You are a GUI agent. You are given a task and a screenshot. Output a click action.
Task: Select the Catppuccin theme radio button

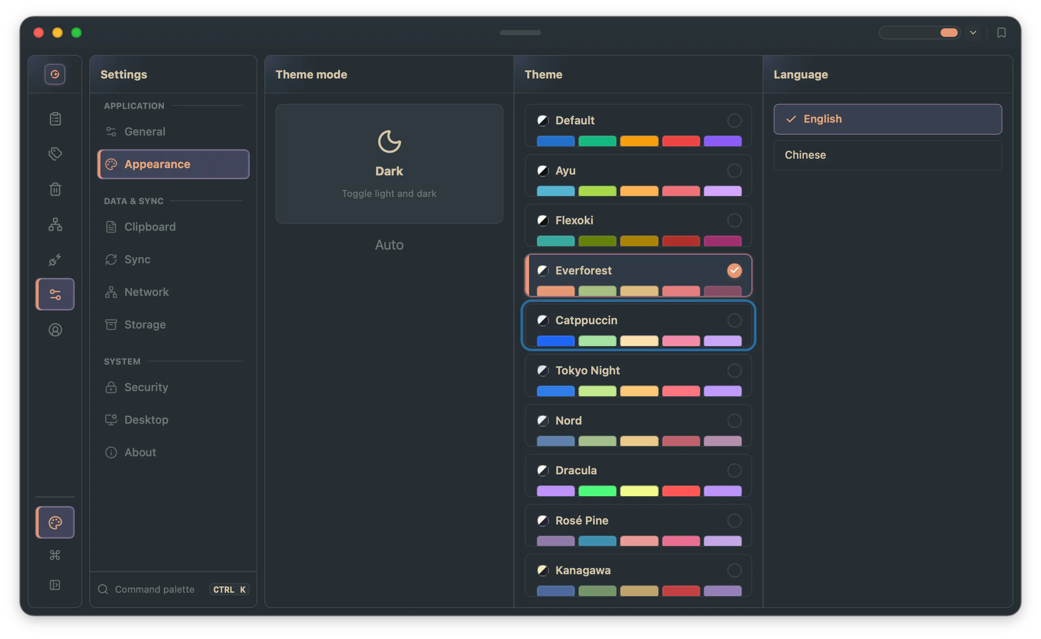click(x=734, y=320)
